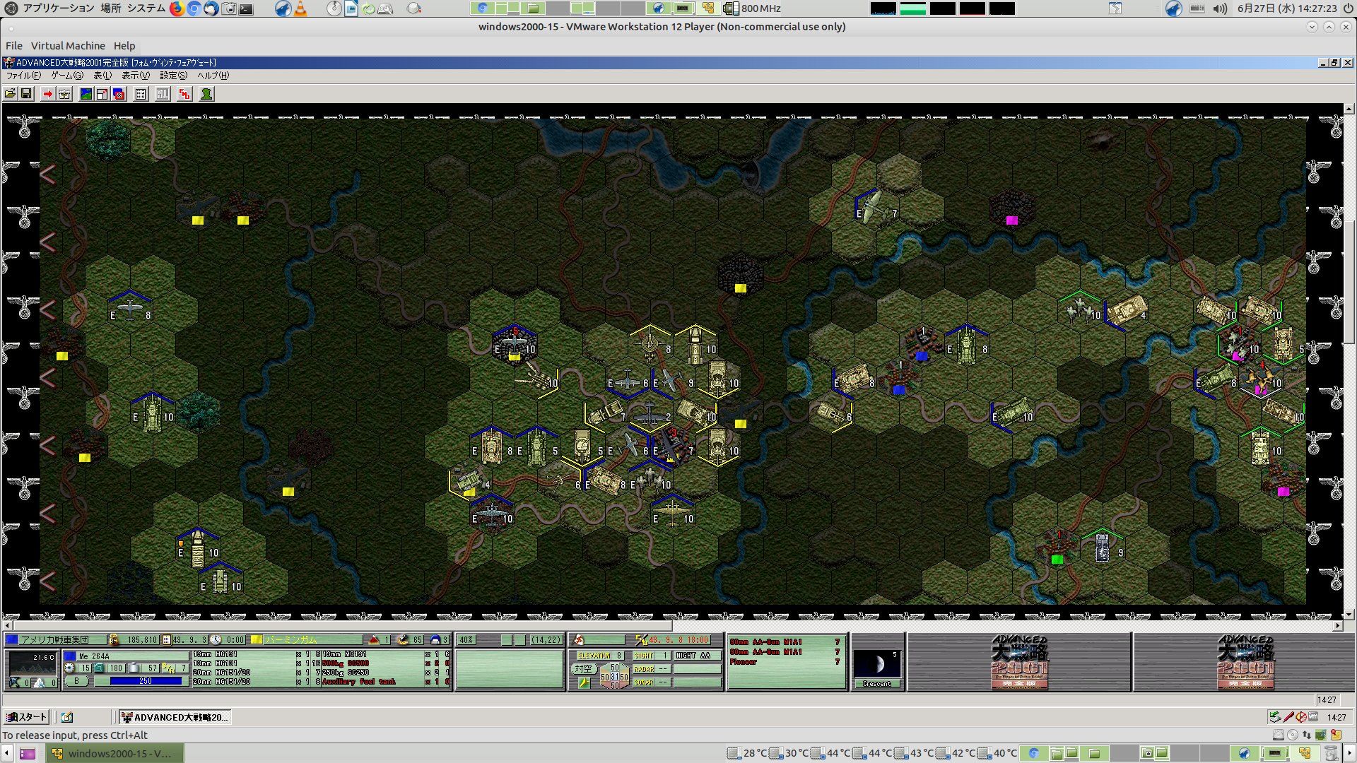Open VMware Virtual Machine menu

click(x=68, y=45)
